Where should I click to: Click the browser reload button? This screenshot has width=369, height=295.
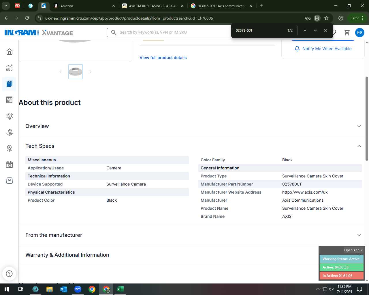click(27, 18)
